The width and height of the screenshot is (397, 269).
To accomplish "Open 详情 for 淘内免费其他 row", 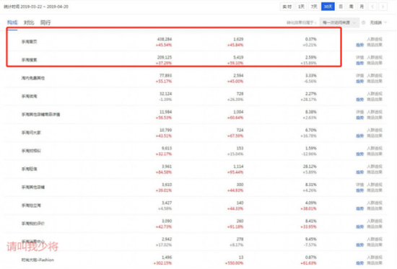I will (x=359, y=76).
